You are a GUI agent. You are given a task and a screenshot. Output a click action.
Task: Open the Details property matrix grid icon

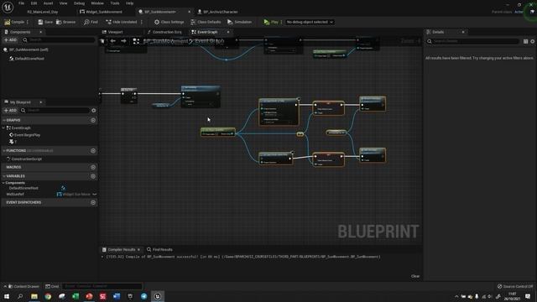[526, 41]
